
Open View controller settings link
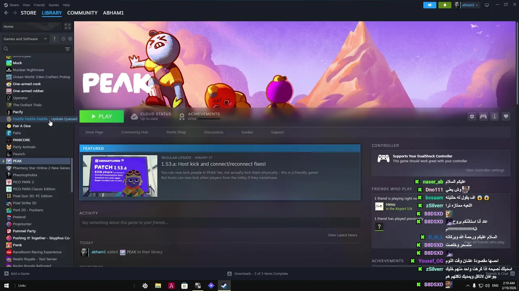[x=485, y=170]
